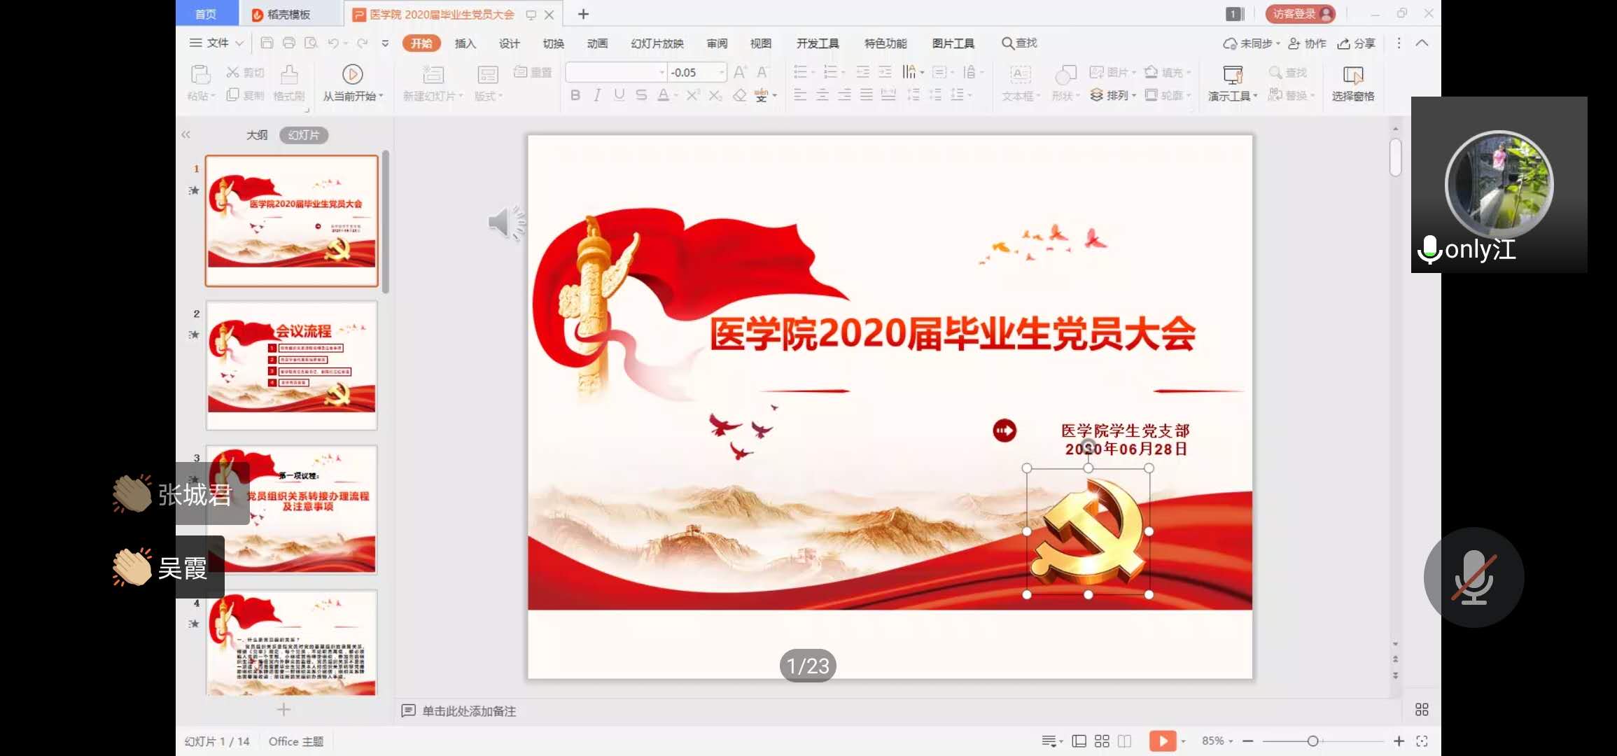Click the Copy (复制) icon

[233, 94]
